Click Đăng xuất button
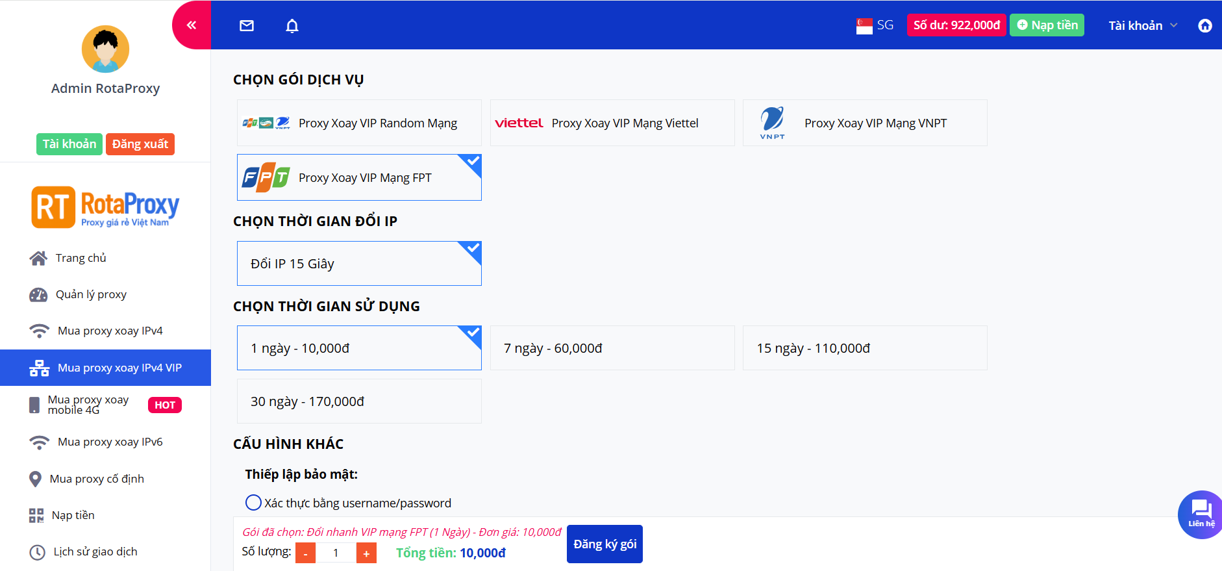 [x=140, y=144]
